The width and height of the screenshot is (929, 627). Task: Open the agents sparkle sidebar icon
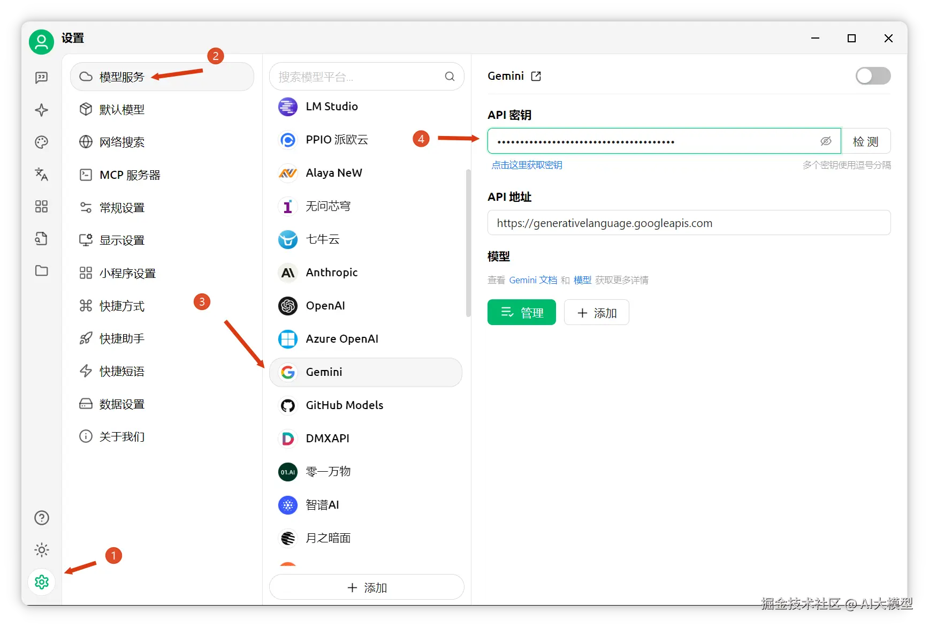tap(41, 110)
